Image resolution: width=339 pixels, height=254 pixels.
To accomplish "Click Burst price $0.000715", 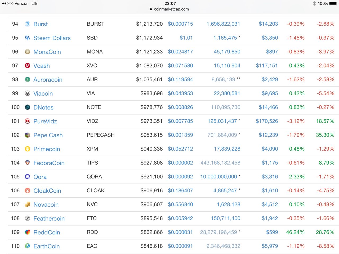I will pos(180,24).
